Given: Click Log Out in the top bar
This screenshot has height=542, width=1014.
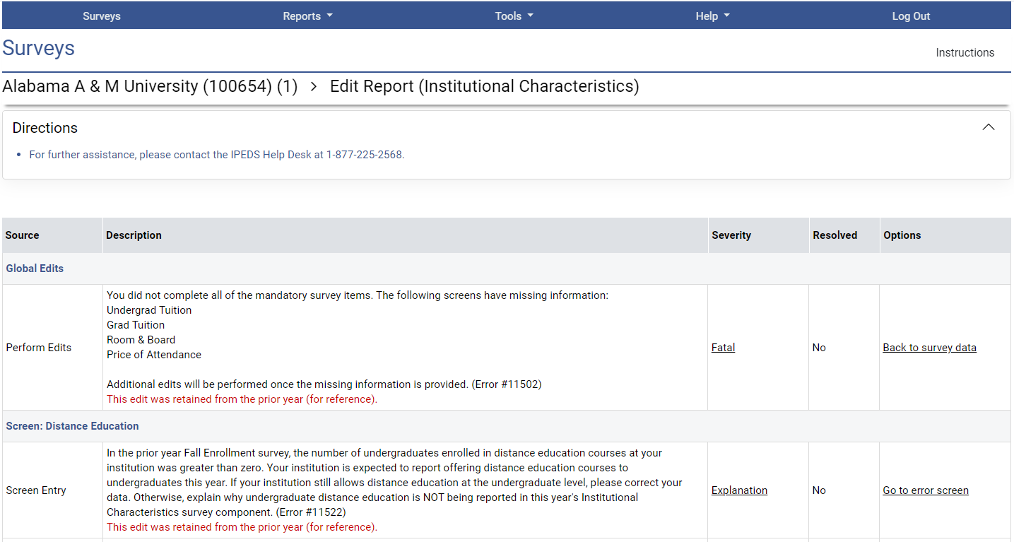Looking at the screenshot, I should click(x=911, y=16).
